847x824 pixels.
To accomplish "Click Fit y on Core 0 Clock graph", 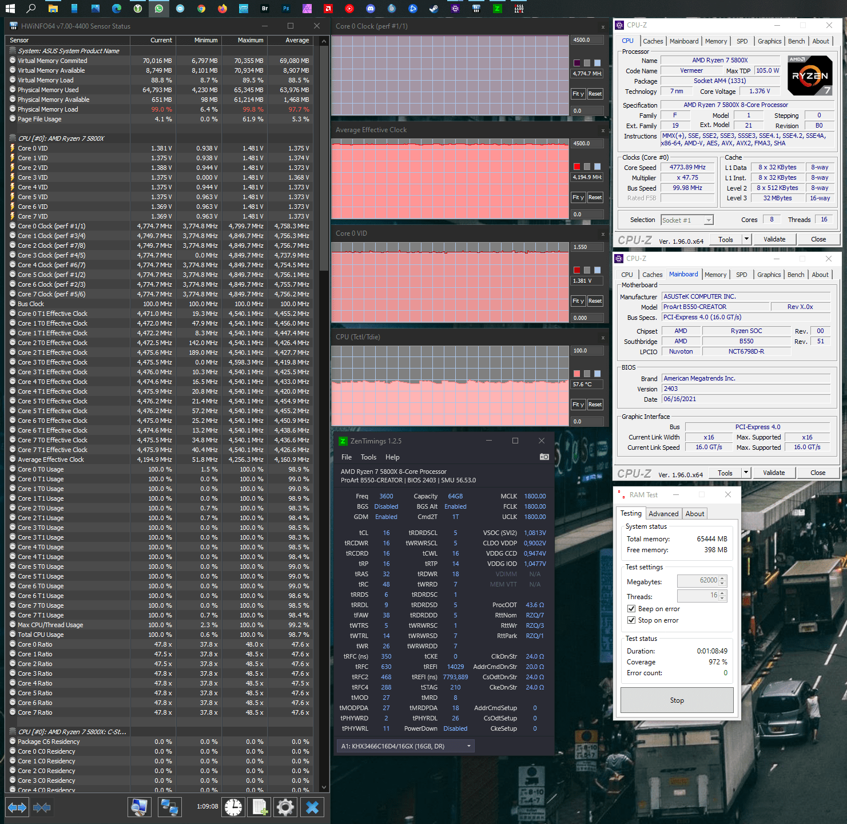I will pyautogui.click(x=579, y=94).
